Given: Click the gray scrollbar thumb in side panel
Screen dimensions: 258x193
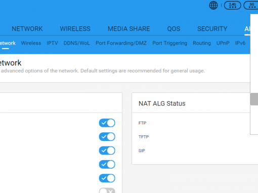Looking at the screenshot, I should point(254,99).
